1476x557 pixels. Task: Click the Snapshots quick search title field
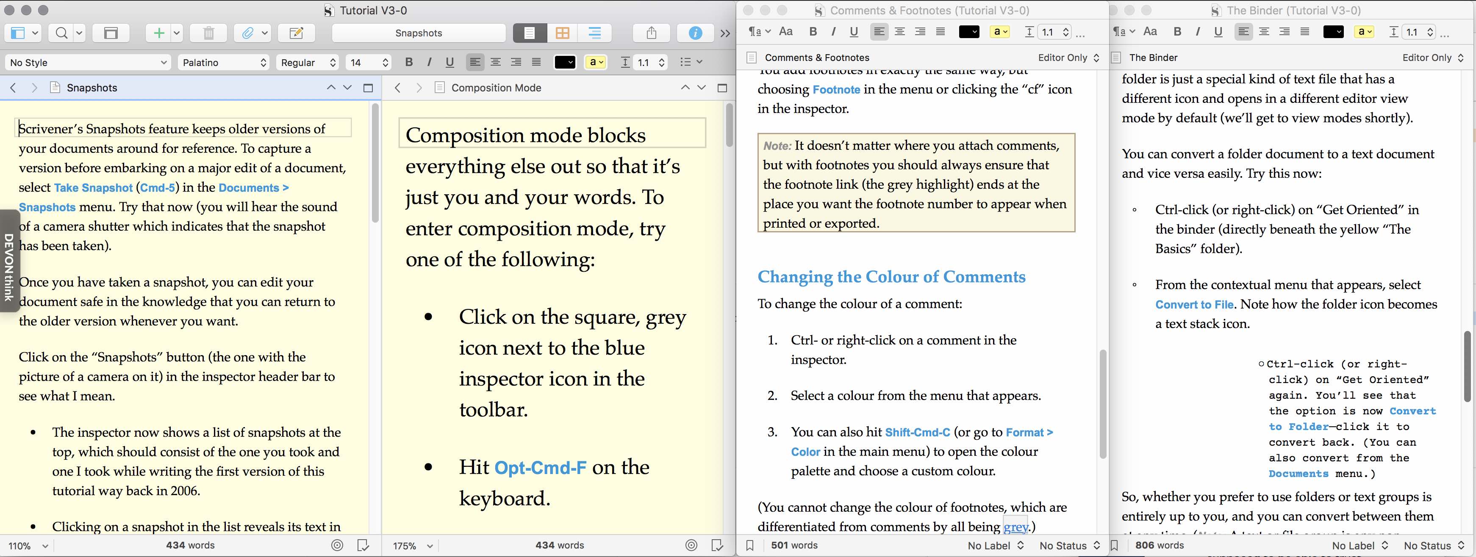[418, 33]
